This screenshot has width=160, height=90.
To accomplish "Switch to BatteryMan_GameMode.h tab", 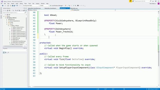I will coord(50,8).
